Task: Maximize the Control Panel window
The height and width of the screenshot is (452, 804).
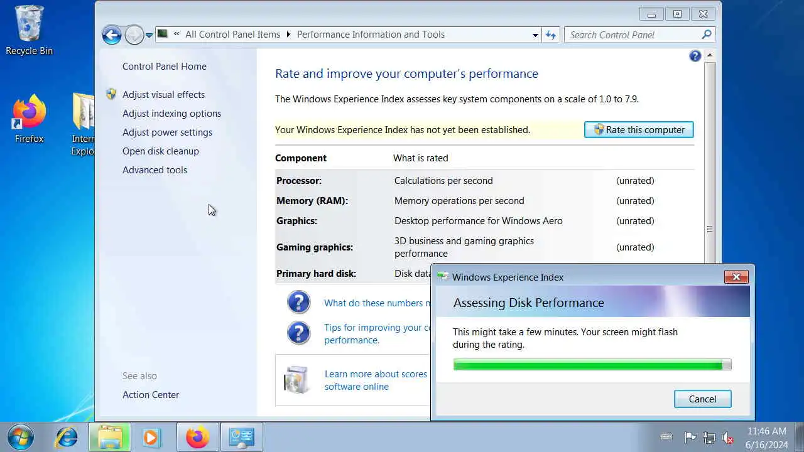Action: (x=677, y=14)
